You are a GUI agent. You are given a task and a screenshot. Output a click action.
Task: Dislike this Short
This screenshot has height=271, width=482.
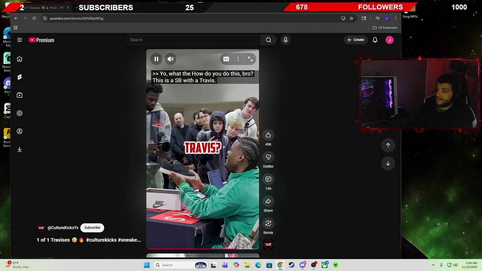[268, 157]
